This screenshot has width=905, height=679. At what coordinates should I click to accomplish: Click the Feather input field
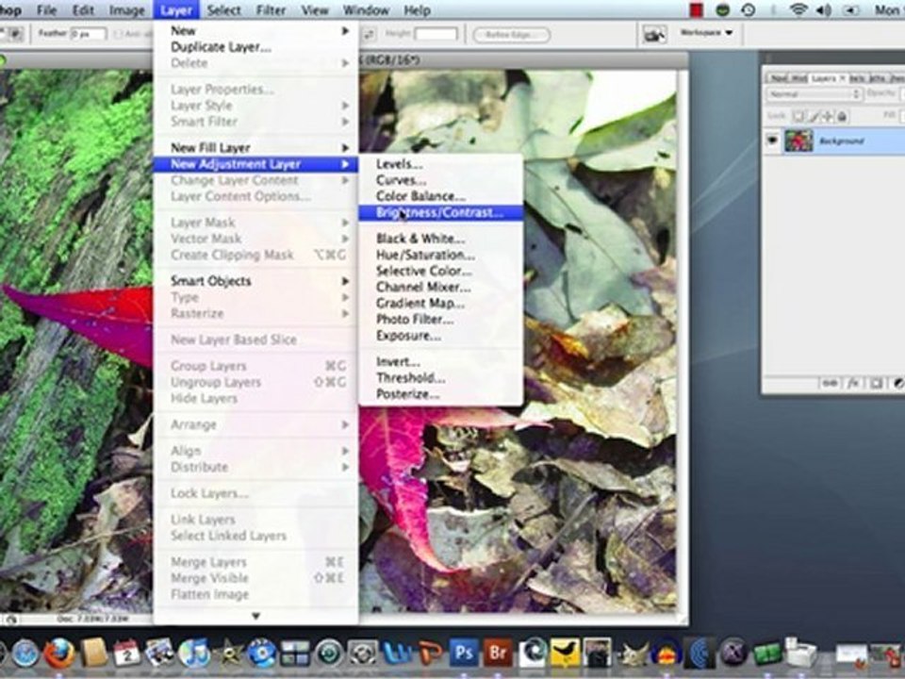89,34
